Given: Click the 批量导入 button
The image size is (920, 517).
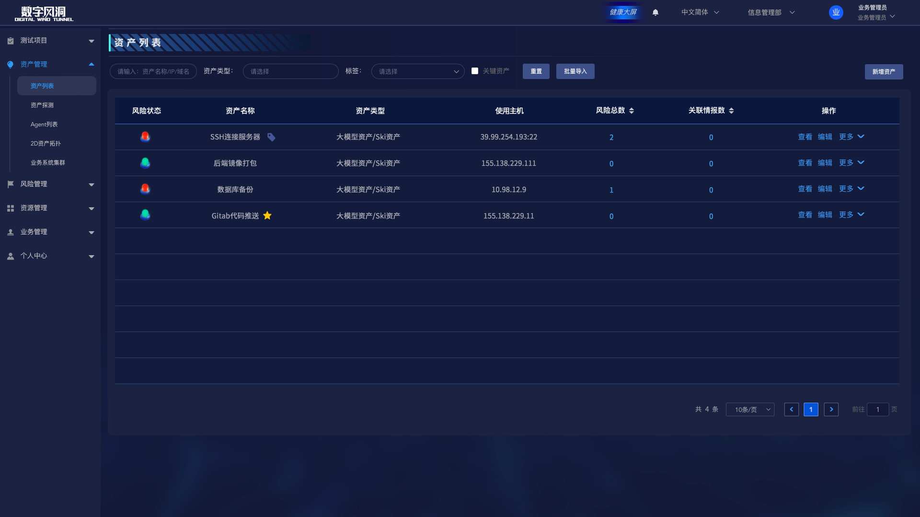Looking at the screenshot, I should [575, 71].
